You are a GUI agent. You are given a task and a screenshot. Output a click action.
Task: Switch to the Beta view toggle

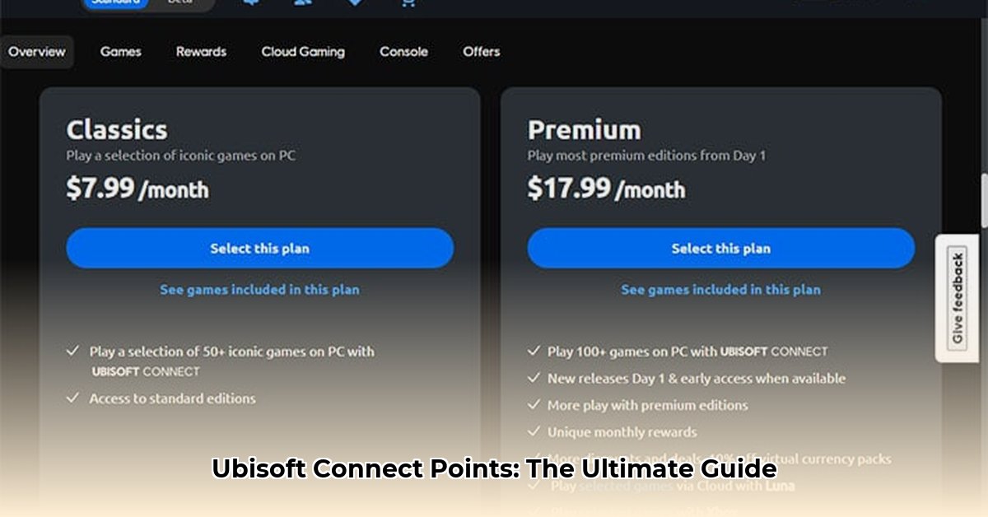point(179,2)
